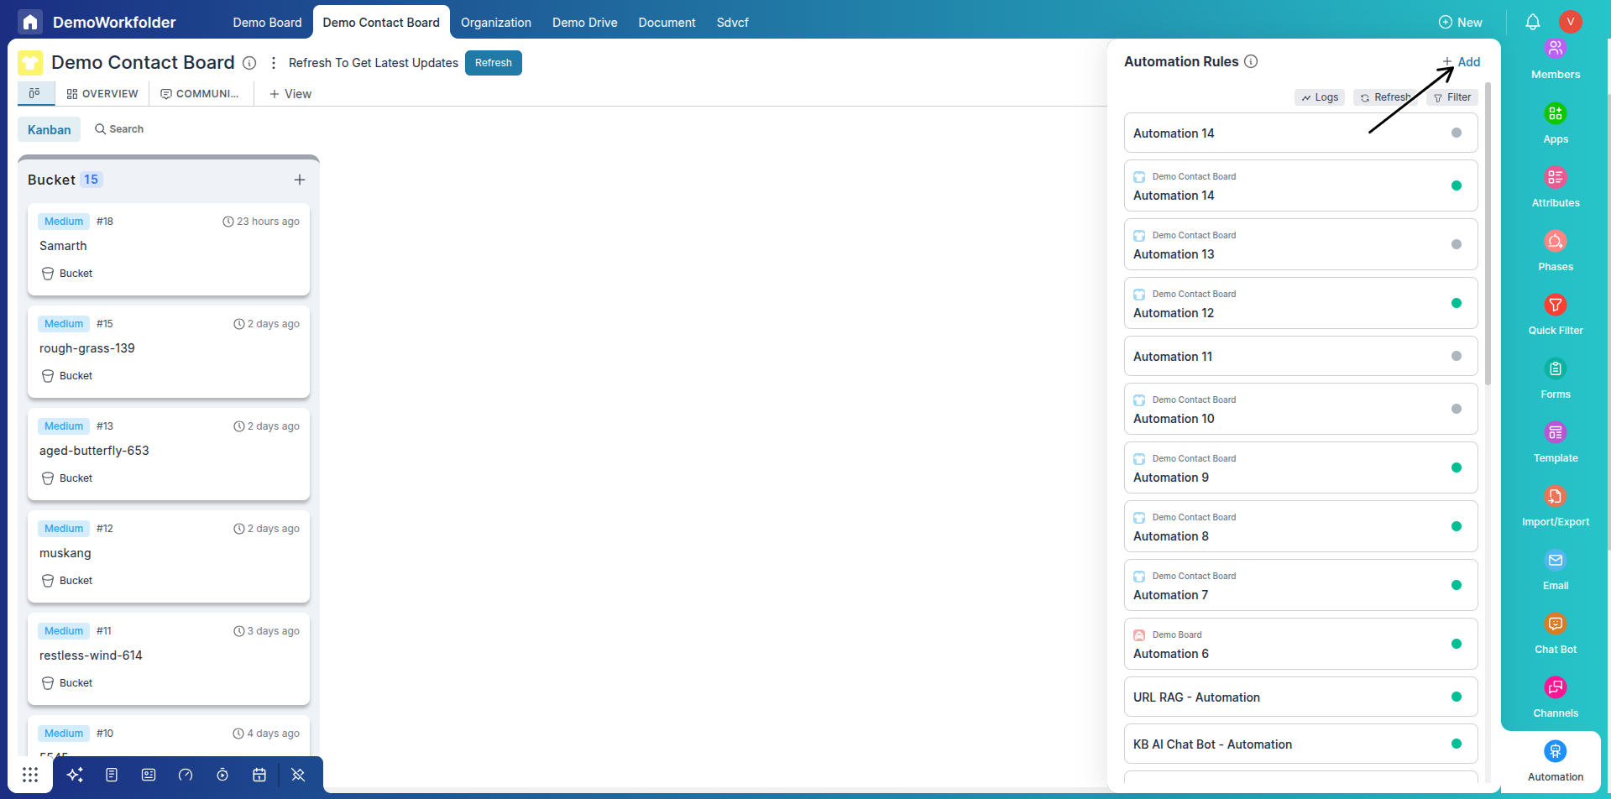Click the unpin icon in bottom toolbar
Screen dimensions: 1611x799
coord(298,775)
